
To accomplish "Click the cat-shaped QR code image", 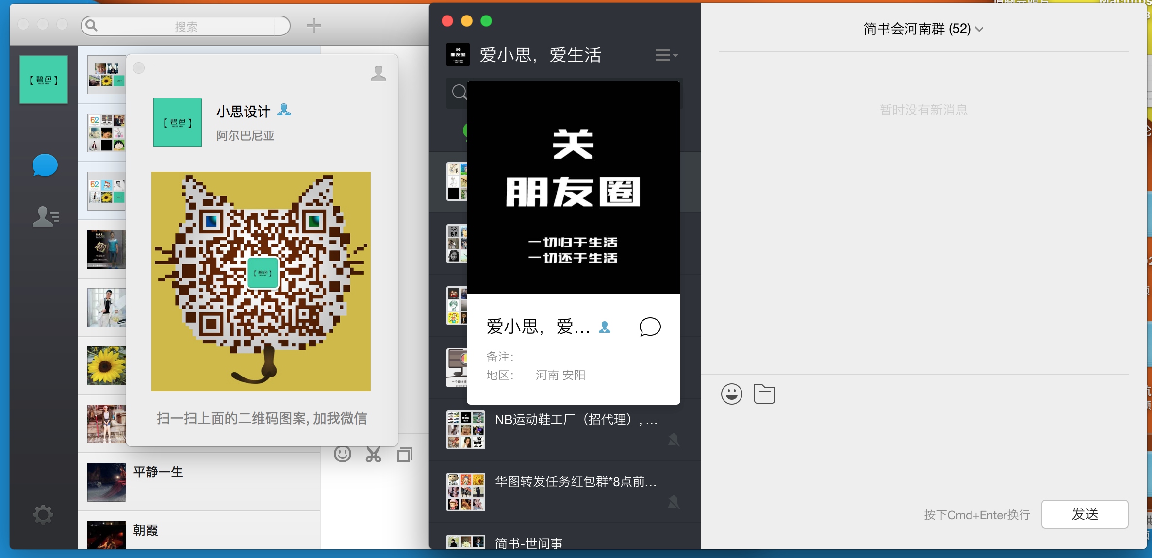I will [x=261, y=281].
